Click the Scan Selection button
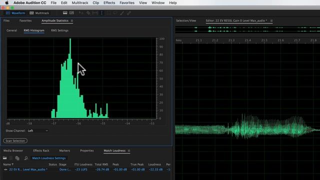Viewport: 320px width, 180px height. point(15,140)
